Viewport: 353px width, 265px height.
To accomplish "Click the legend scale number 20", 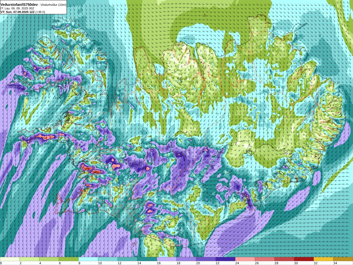I will pyautogui.click(x=198, y=263).
